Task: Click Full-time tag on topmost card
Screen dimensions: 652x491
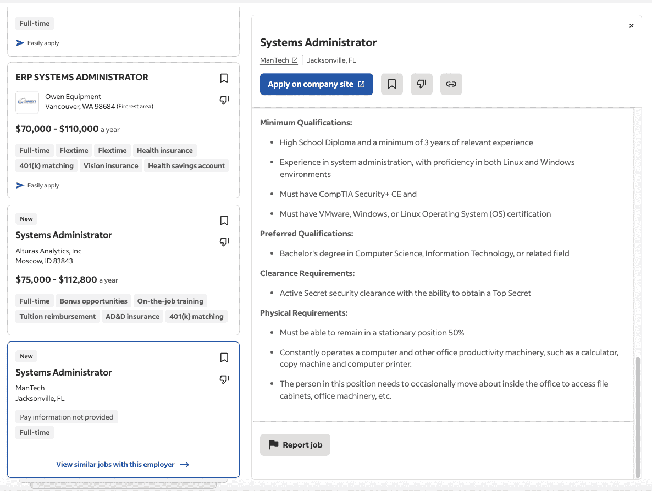Action: click(35, 24)
